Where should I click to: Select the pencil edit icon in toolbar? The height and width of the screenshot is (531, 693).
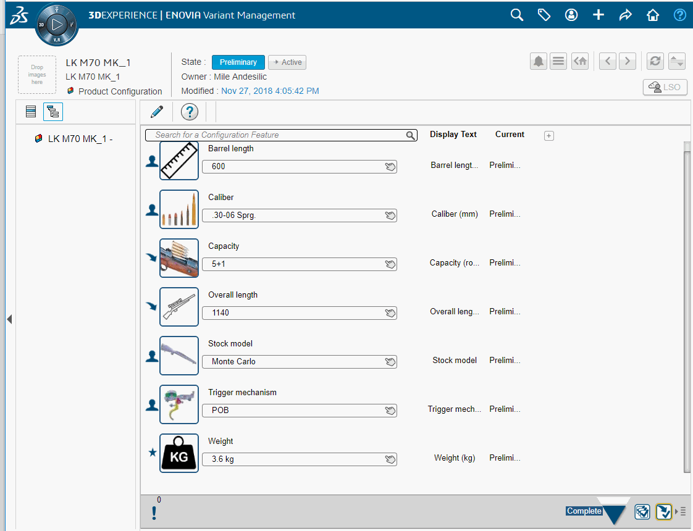coord(156,112)
